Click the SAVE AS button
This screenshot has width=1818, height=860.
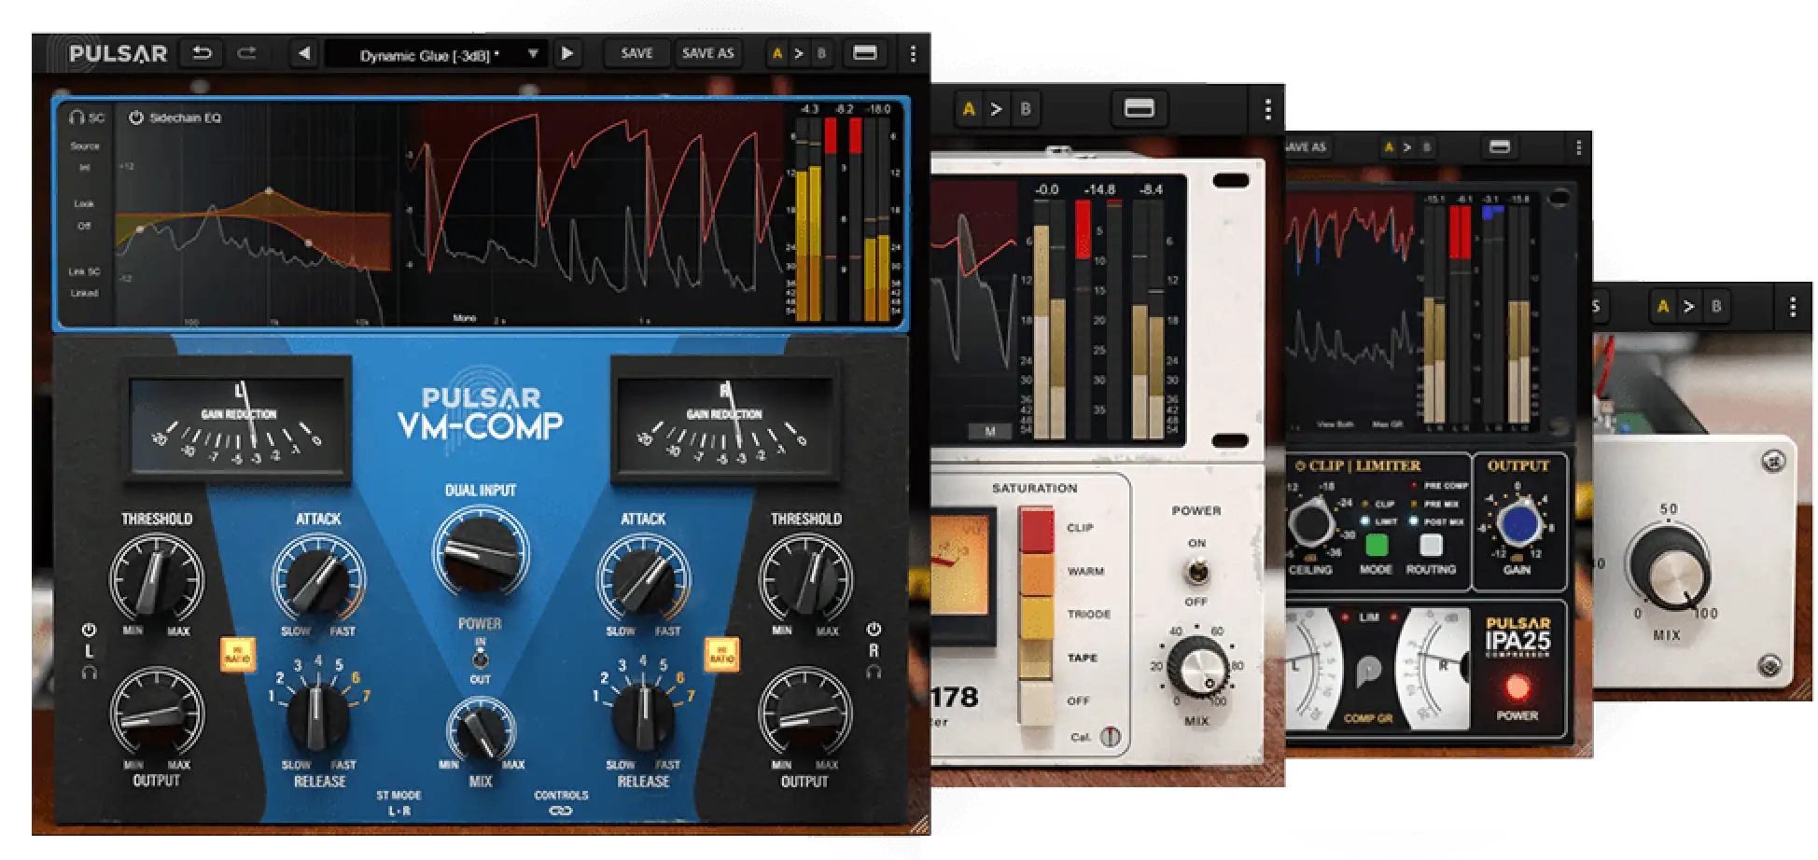pyautogui.click(x=707, y=53)
